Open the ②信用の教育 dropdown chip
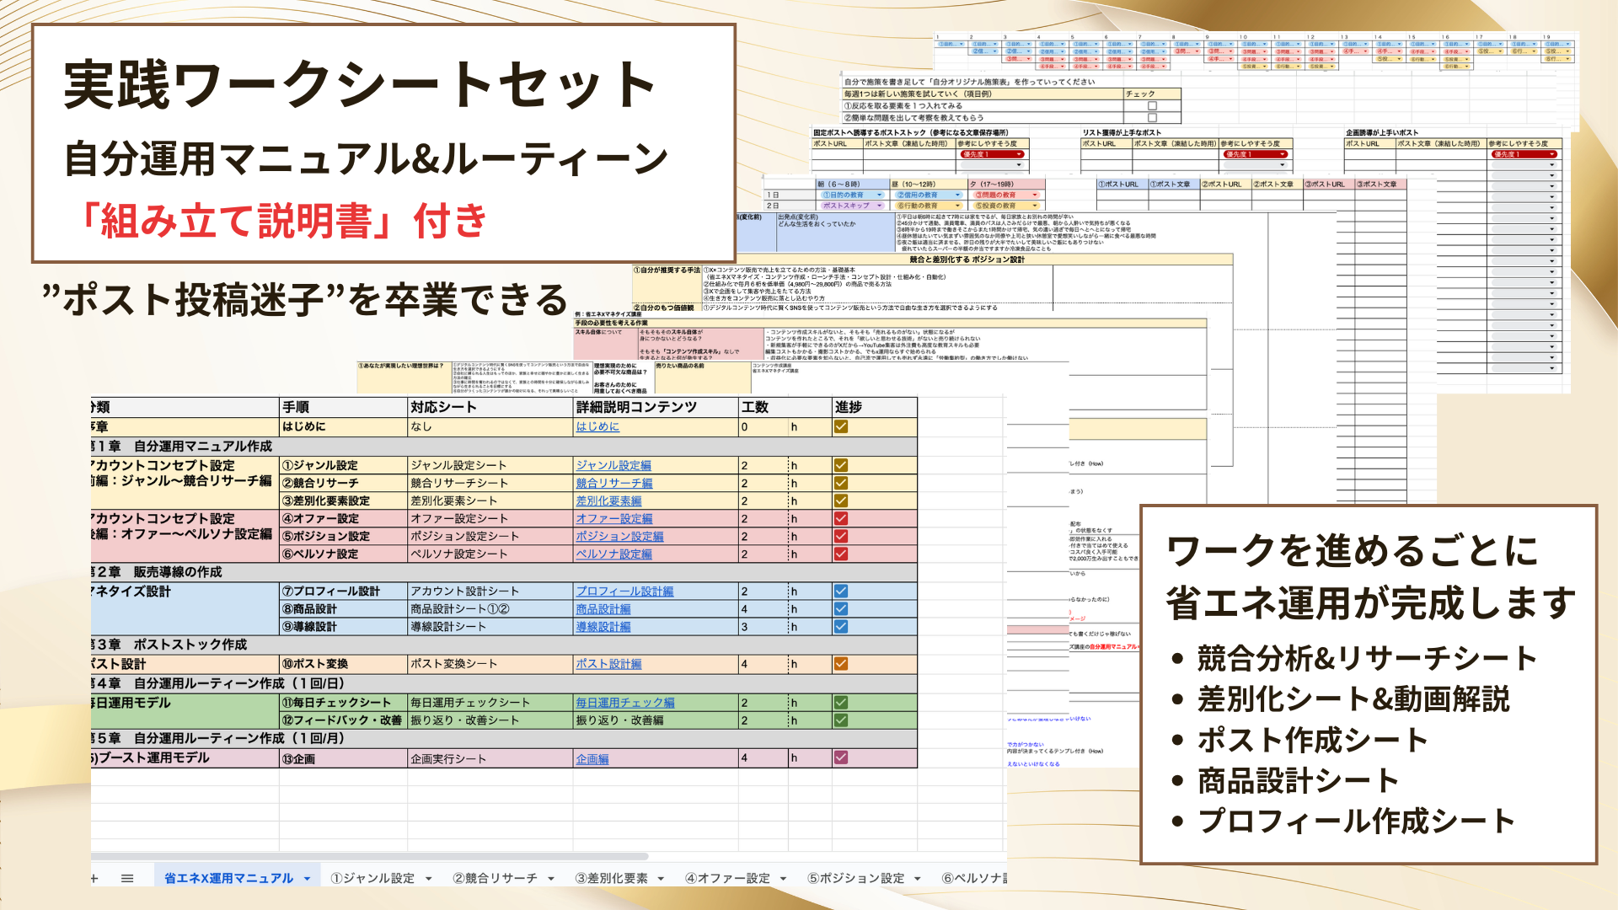The image size is (1618, 910). point(929,195)
